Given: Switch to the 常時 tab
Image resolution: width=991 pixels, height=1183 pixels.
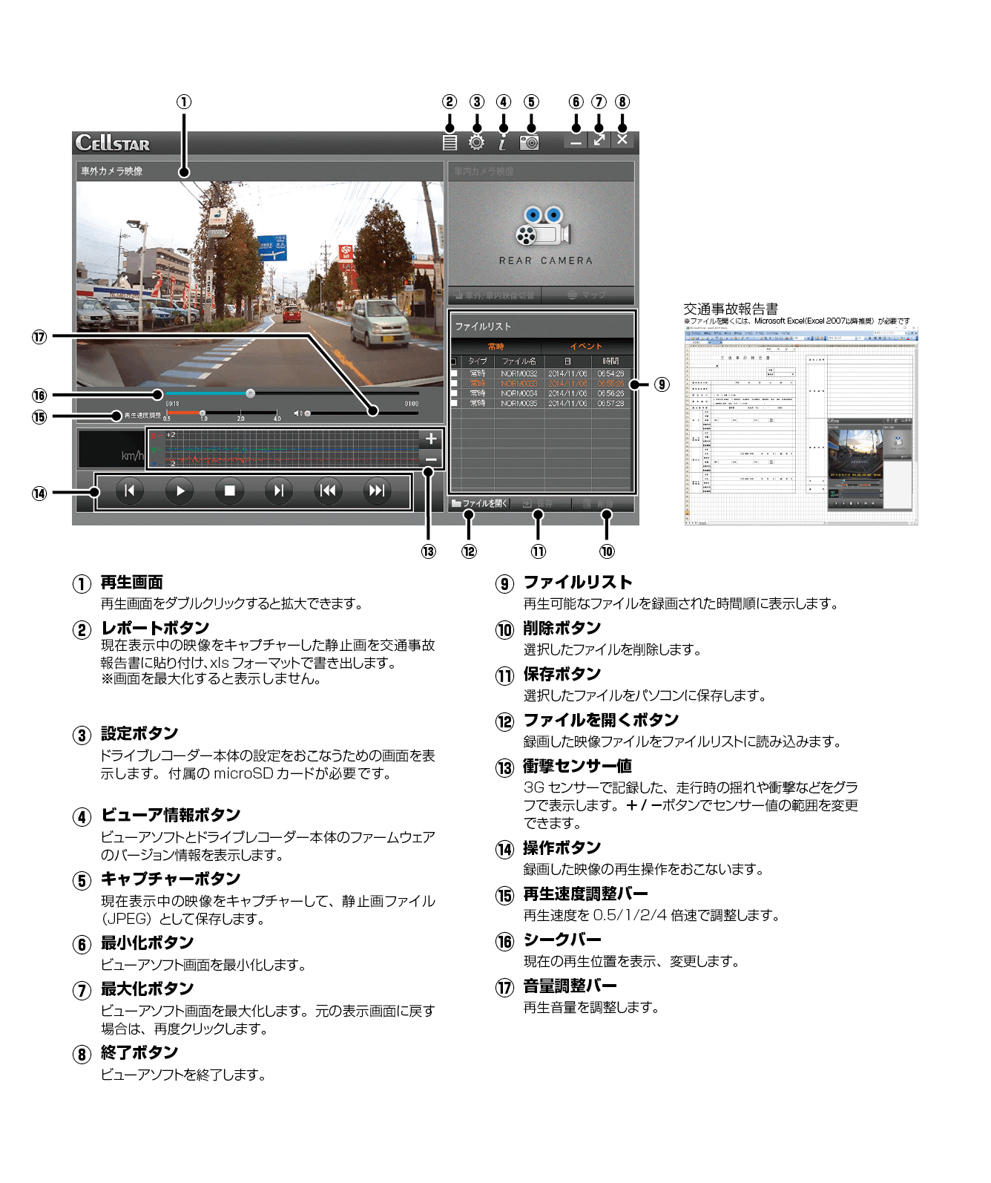Looking at the screenshot, I should coord(495,347).
